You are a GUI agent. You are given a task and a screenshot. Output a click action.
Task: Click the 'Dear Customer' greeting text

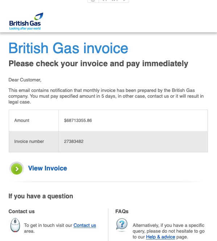click(x=25, y=80)
